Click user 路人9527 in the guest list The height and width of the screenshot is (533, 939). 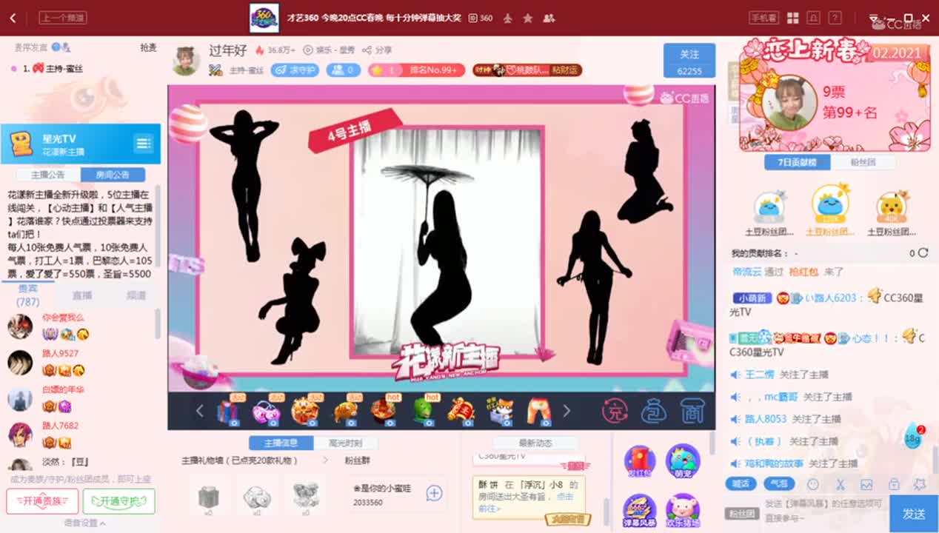(60, 353)
